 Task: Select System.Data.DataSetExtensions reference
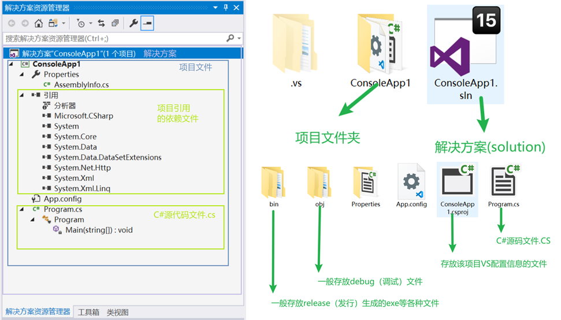click(x=102, y=157)
